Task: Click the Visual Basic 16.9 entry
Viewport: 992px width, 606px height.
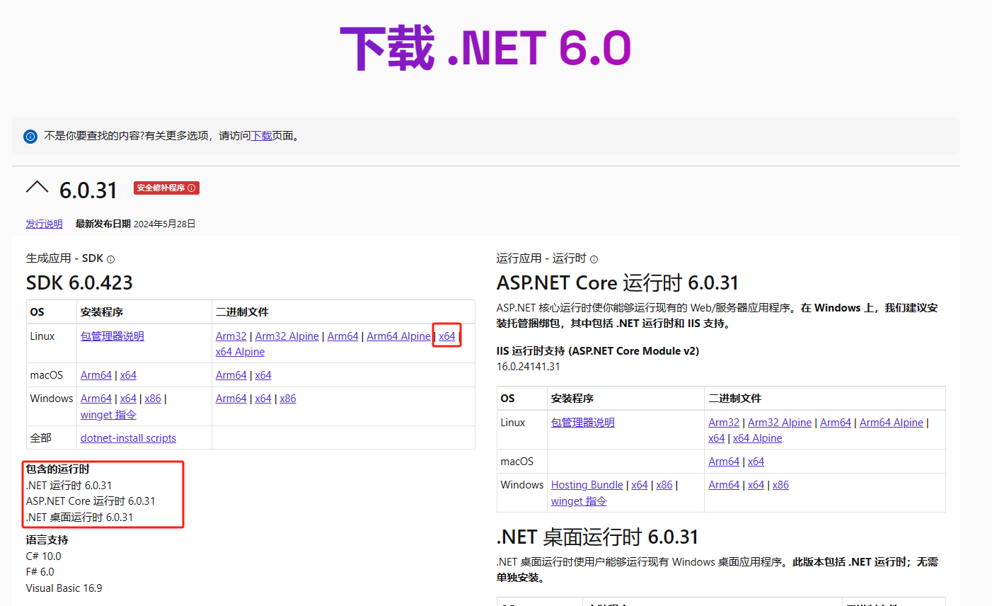Action: (x=64, y=588)
